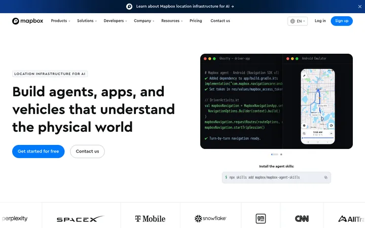Select the second carousel dot
365x228 pixels.
(281, 155)
